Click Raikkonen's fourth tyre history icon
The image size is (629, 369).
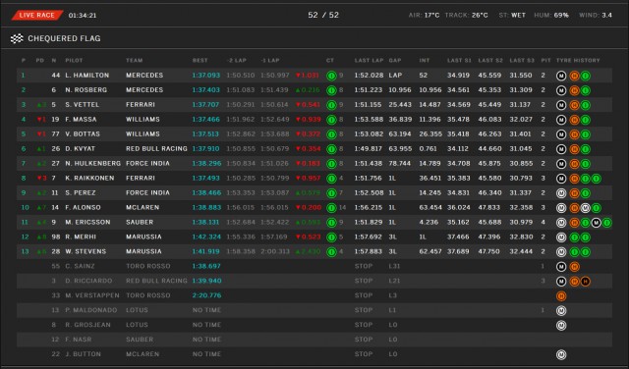(597, 179)
